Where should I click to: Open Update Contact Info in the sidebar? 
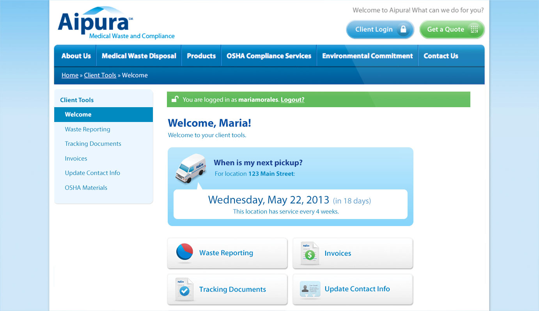pyautogui.click(x=92, y=173)
